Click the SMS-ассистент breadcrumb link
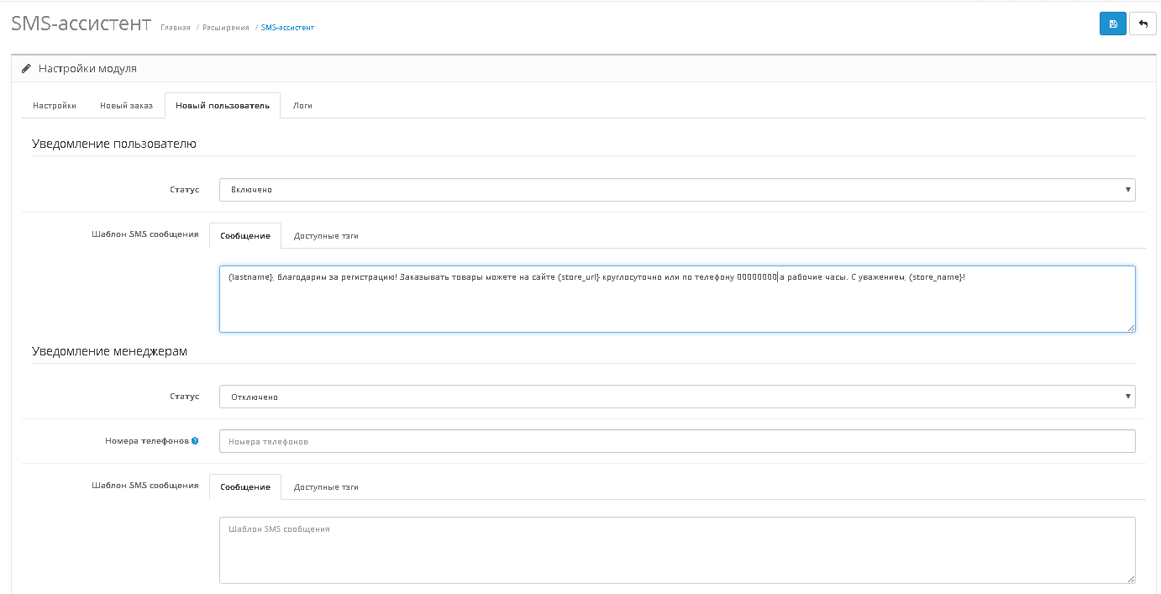This screenshot has height=594, width=1161. (x=287, y=28)
